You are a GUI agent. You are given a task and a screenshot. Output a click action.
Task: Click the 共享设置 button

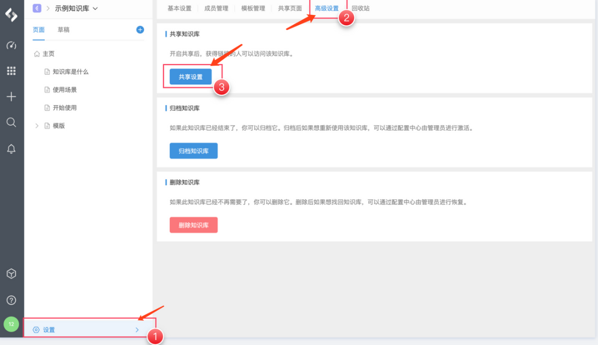[190, 76]
